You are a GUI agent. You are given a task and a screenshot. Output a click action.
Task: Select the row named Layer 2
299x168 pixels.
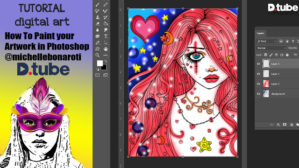click(x=277, y=84)
